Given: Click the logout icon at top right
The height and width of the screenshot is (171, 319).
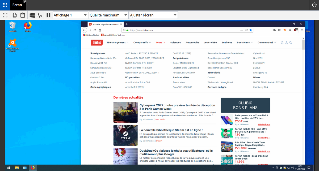Looking at the screenshot, I should 314,5.
